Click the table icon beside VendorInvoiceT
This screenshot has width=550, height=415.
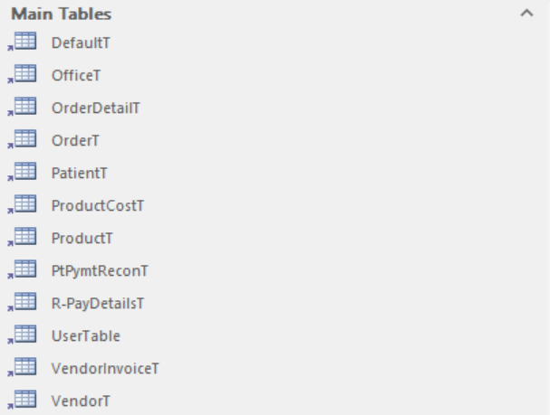pos(24,367)
